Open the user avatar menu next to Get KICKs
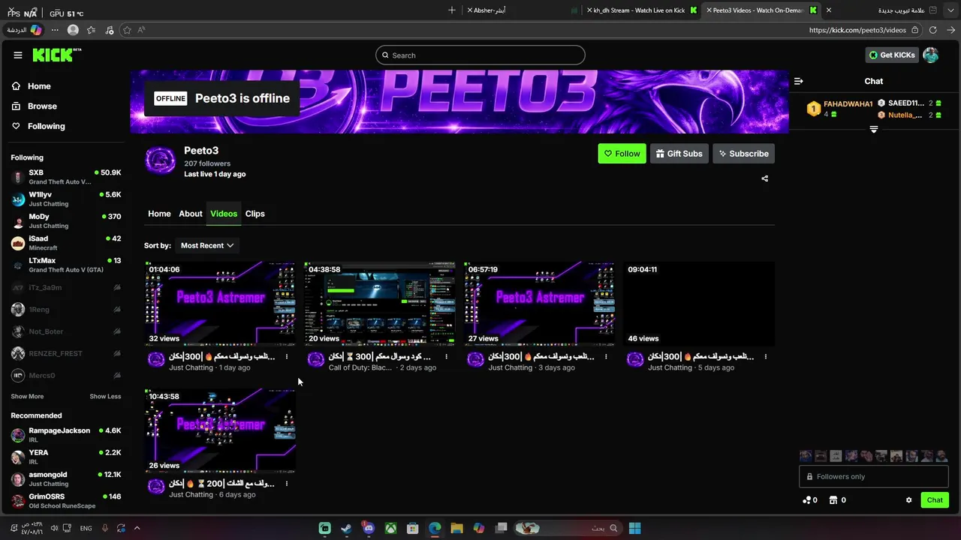This screenshot has width=961, height=540. 931,55
